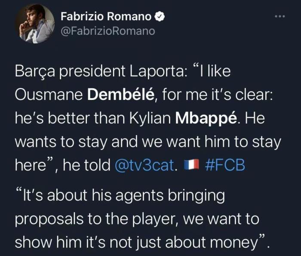Follow the @tv3cat mention link

146,165
